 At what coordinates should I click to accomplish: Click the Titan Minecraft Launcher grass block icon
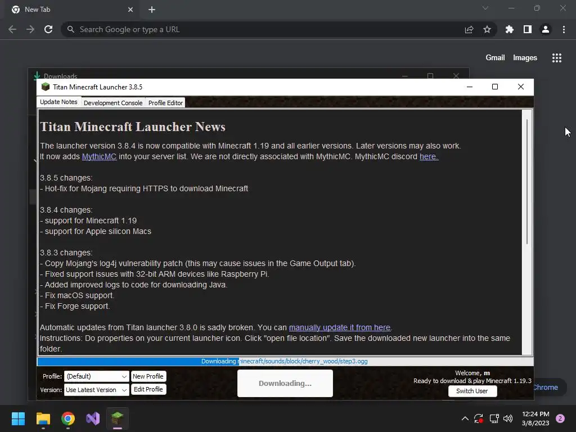(x=46, y=87)
